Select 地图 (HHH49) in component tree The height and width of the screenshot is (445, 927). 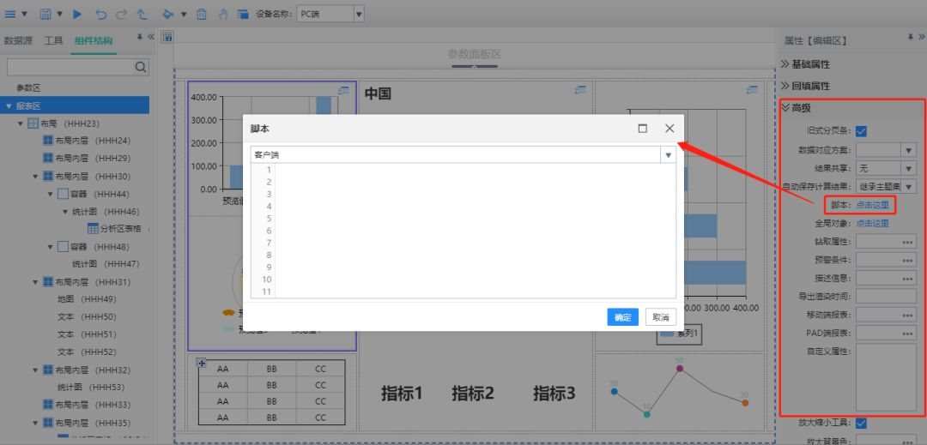point(86,299)
